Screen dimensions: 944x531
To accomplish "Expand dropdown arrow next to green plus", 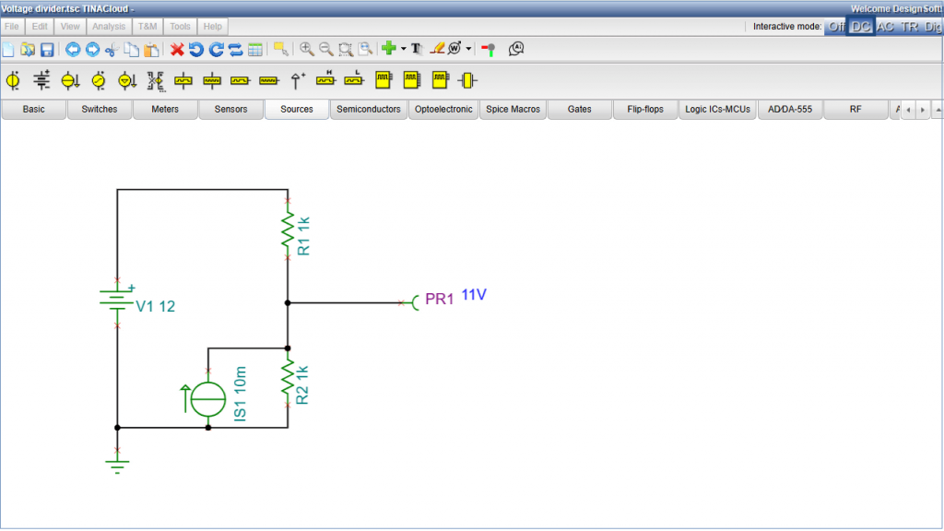I will pyautogui.click(x=403, y=49).
